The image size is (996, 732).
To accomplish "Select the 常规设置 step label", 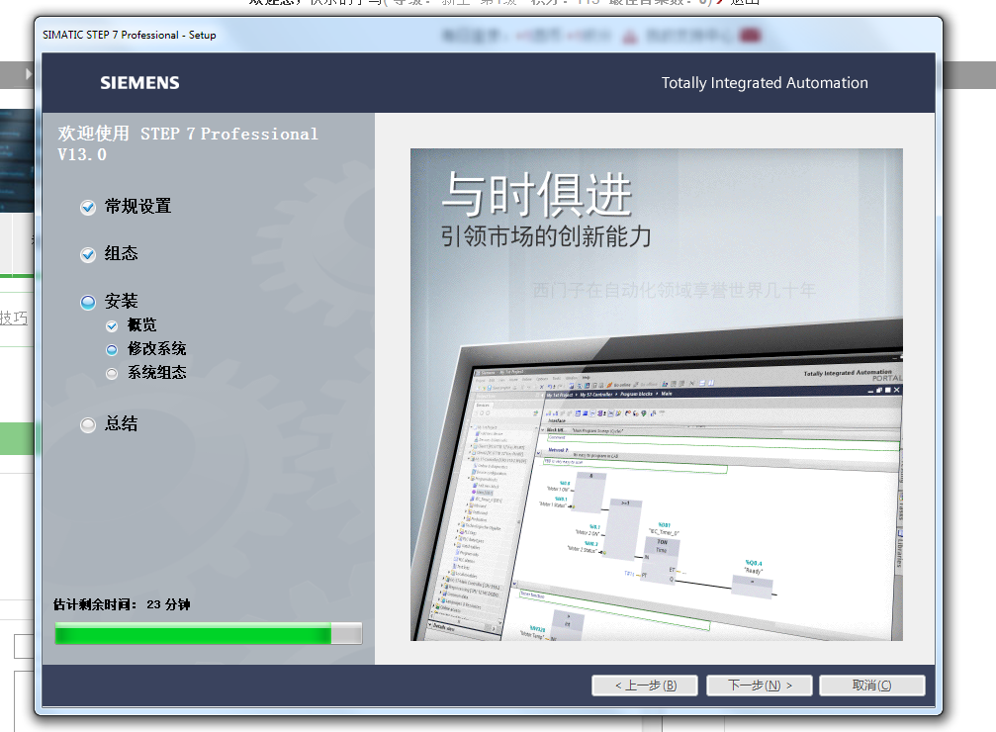I will (137, 207).
